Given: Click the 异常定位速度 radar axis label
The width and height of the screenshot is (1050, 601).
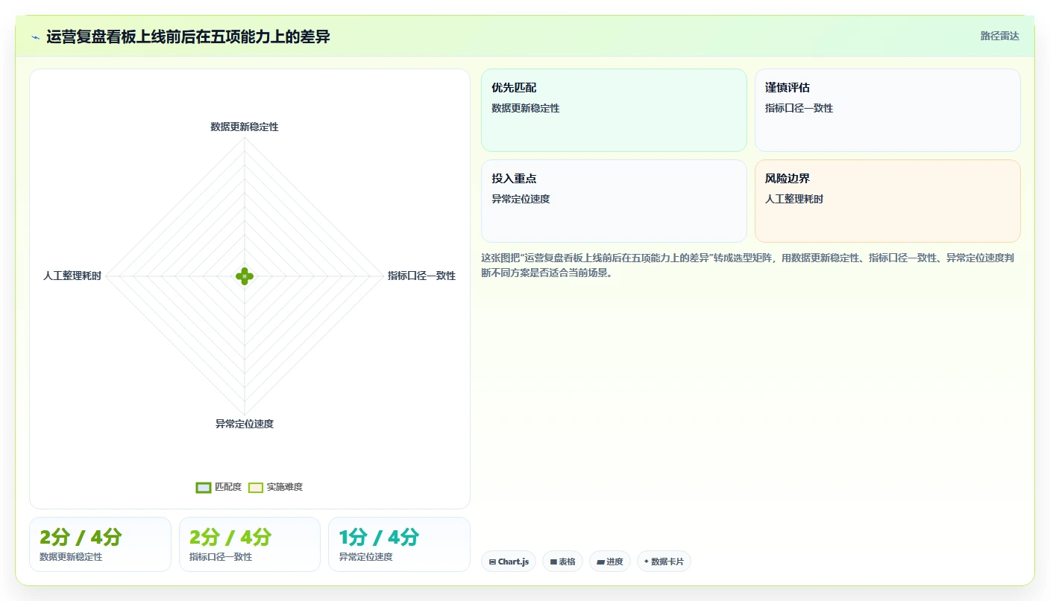Looking at the screenshot, I should click(245, 424).
